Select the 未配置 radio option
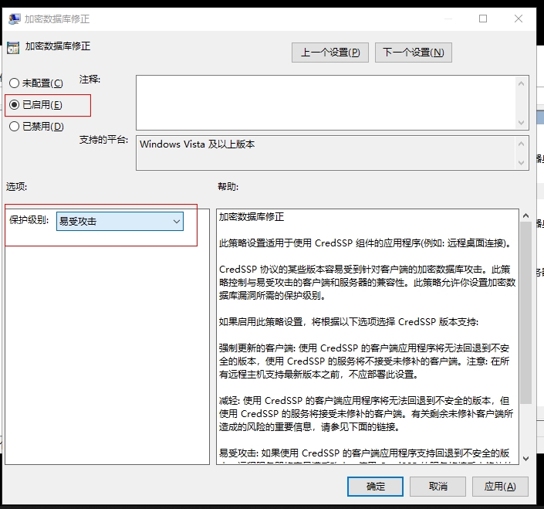The width and height of the screenshot is (544, 509). [15, 83]
